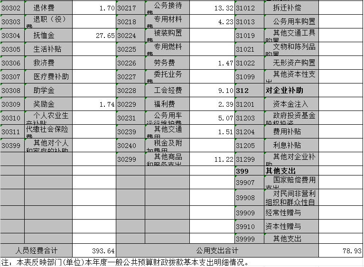Click the 资本金注入 cell
The image size is (364, 267).
point(291,104)
